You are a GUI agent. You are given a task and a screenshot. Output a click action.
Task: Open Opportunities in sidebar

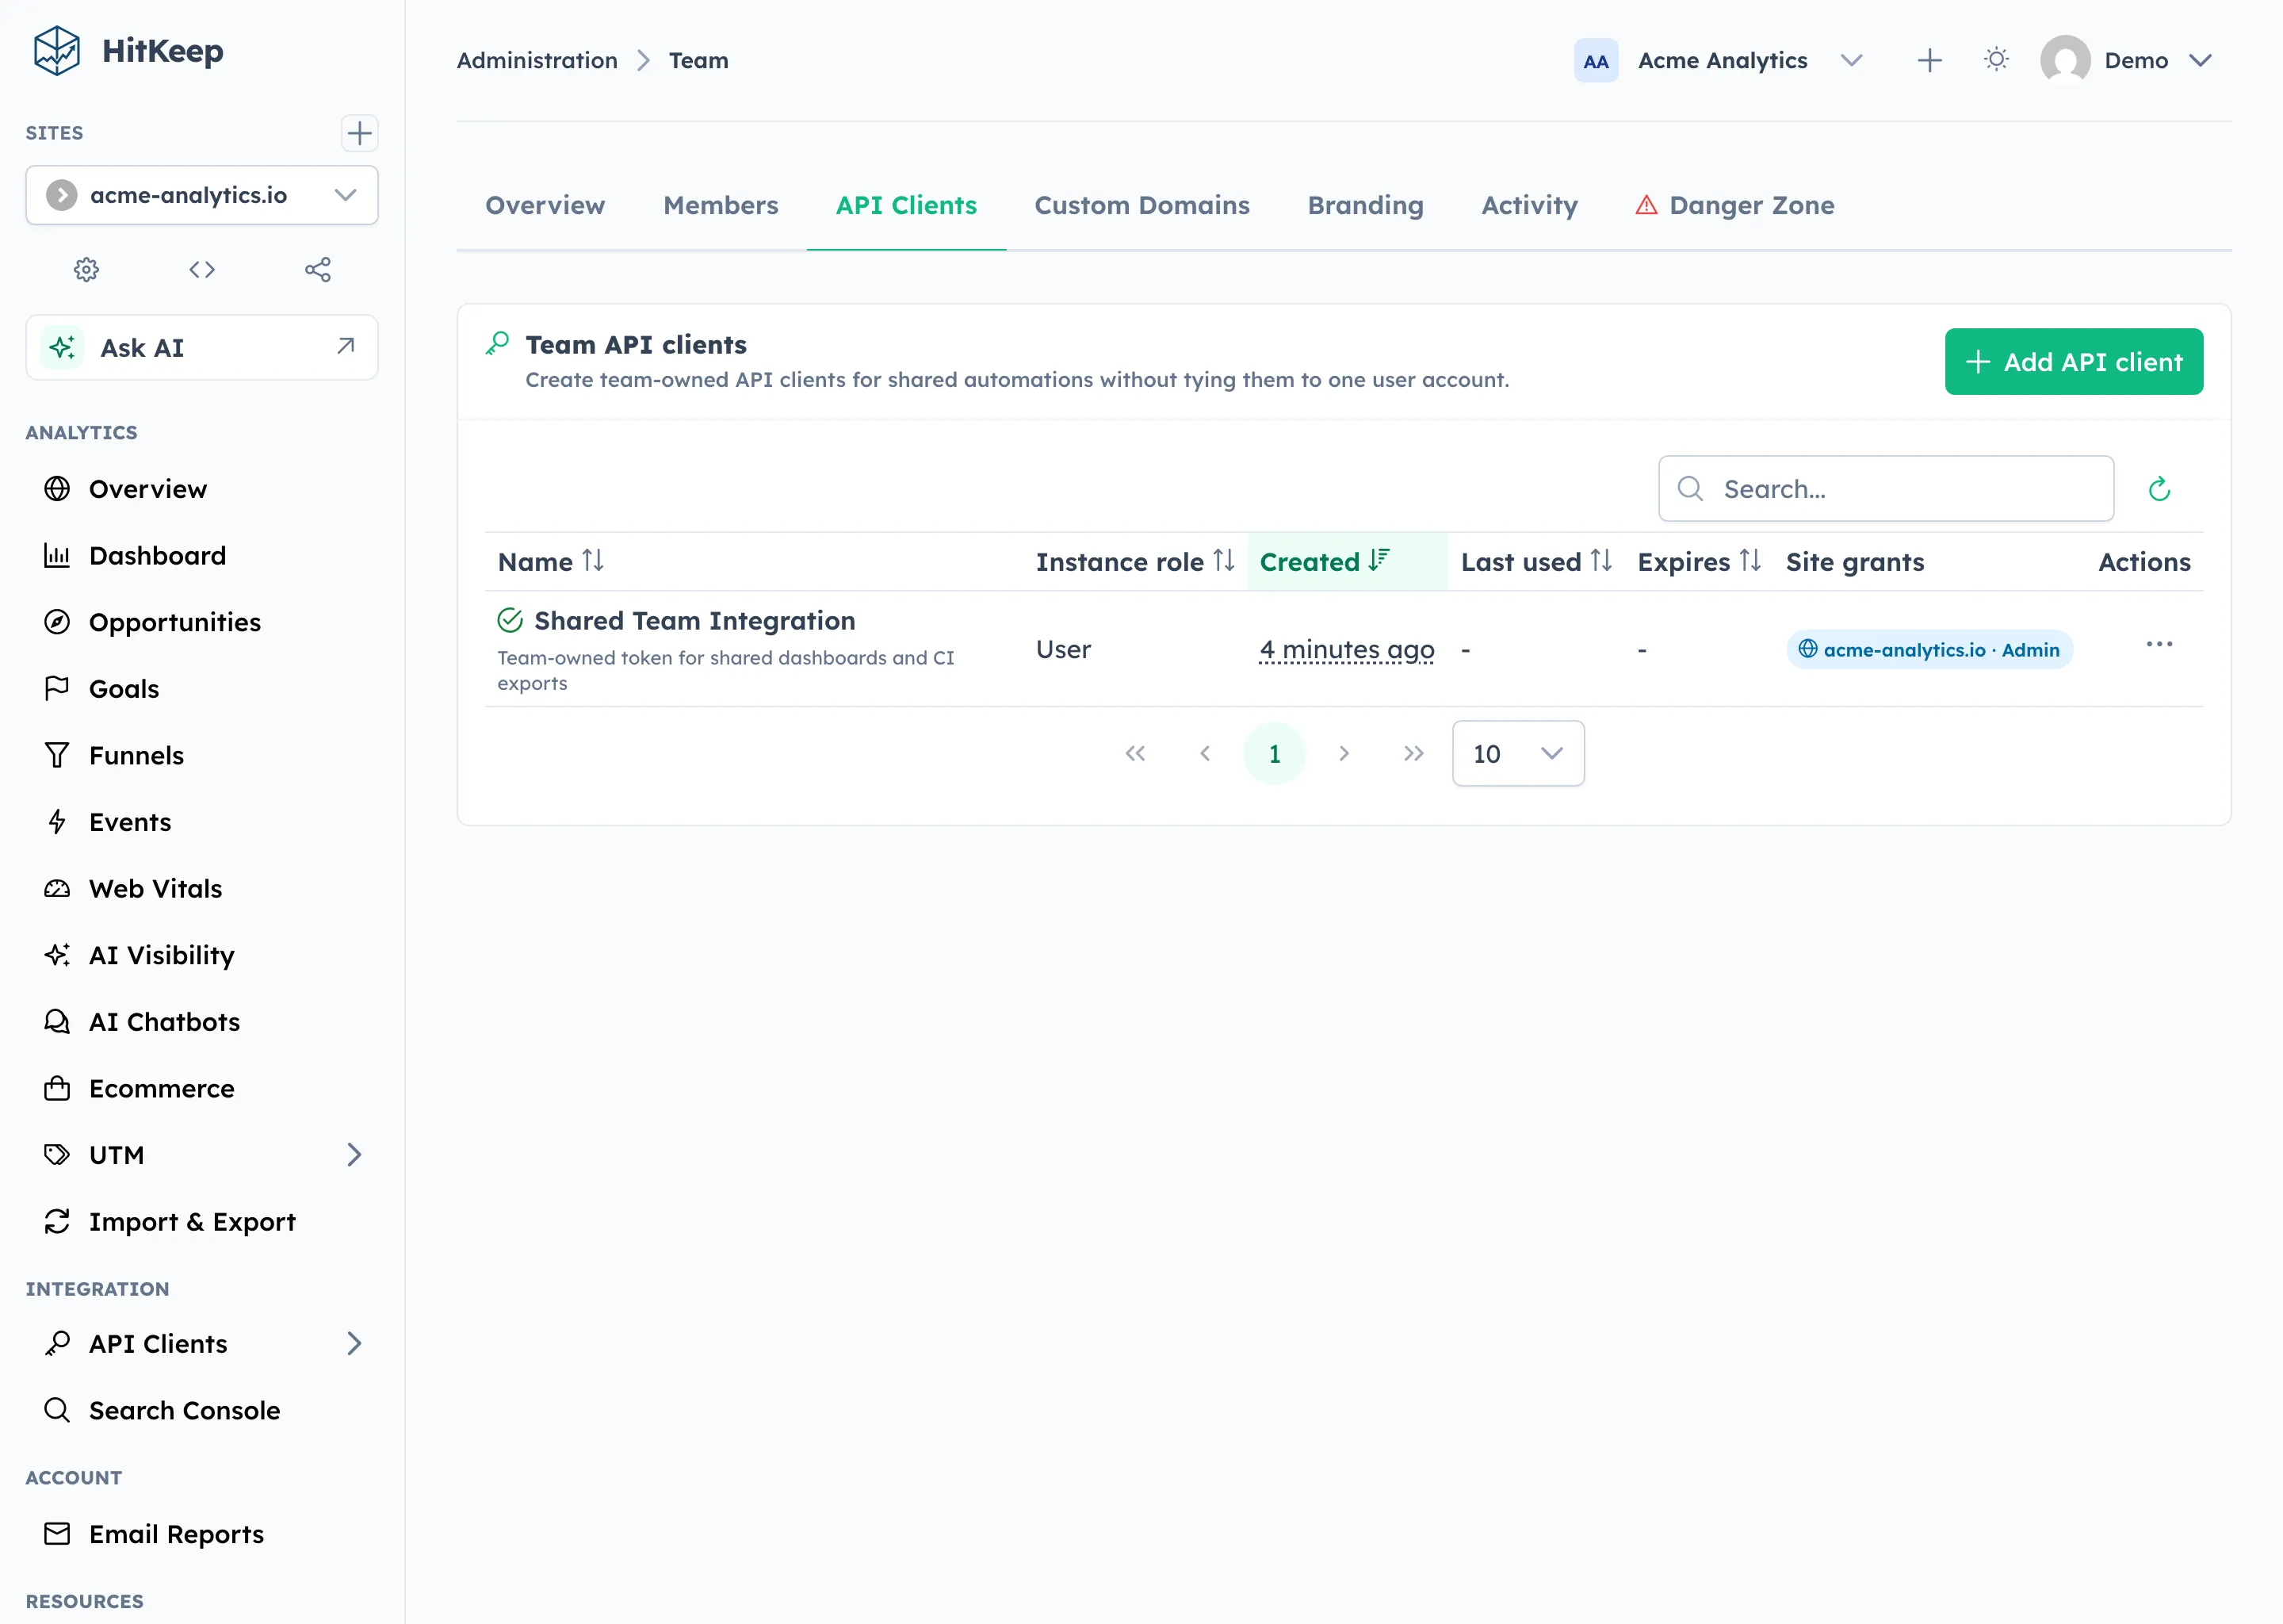[x=202, y=622]
